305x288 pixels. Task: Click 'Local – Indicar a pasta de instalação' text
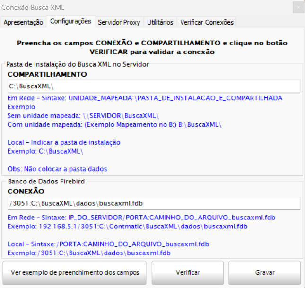point(64,142)
